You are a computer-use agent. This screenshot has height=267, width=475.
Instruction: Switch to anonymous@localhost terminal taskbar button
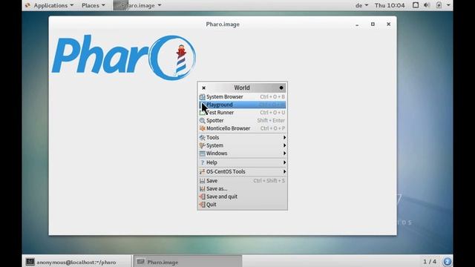pos(76,262)
